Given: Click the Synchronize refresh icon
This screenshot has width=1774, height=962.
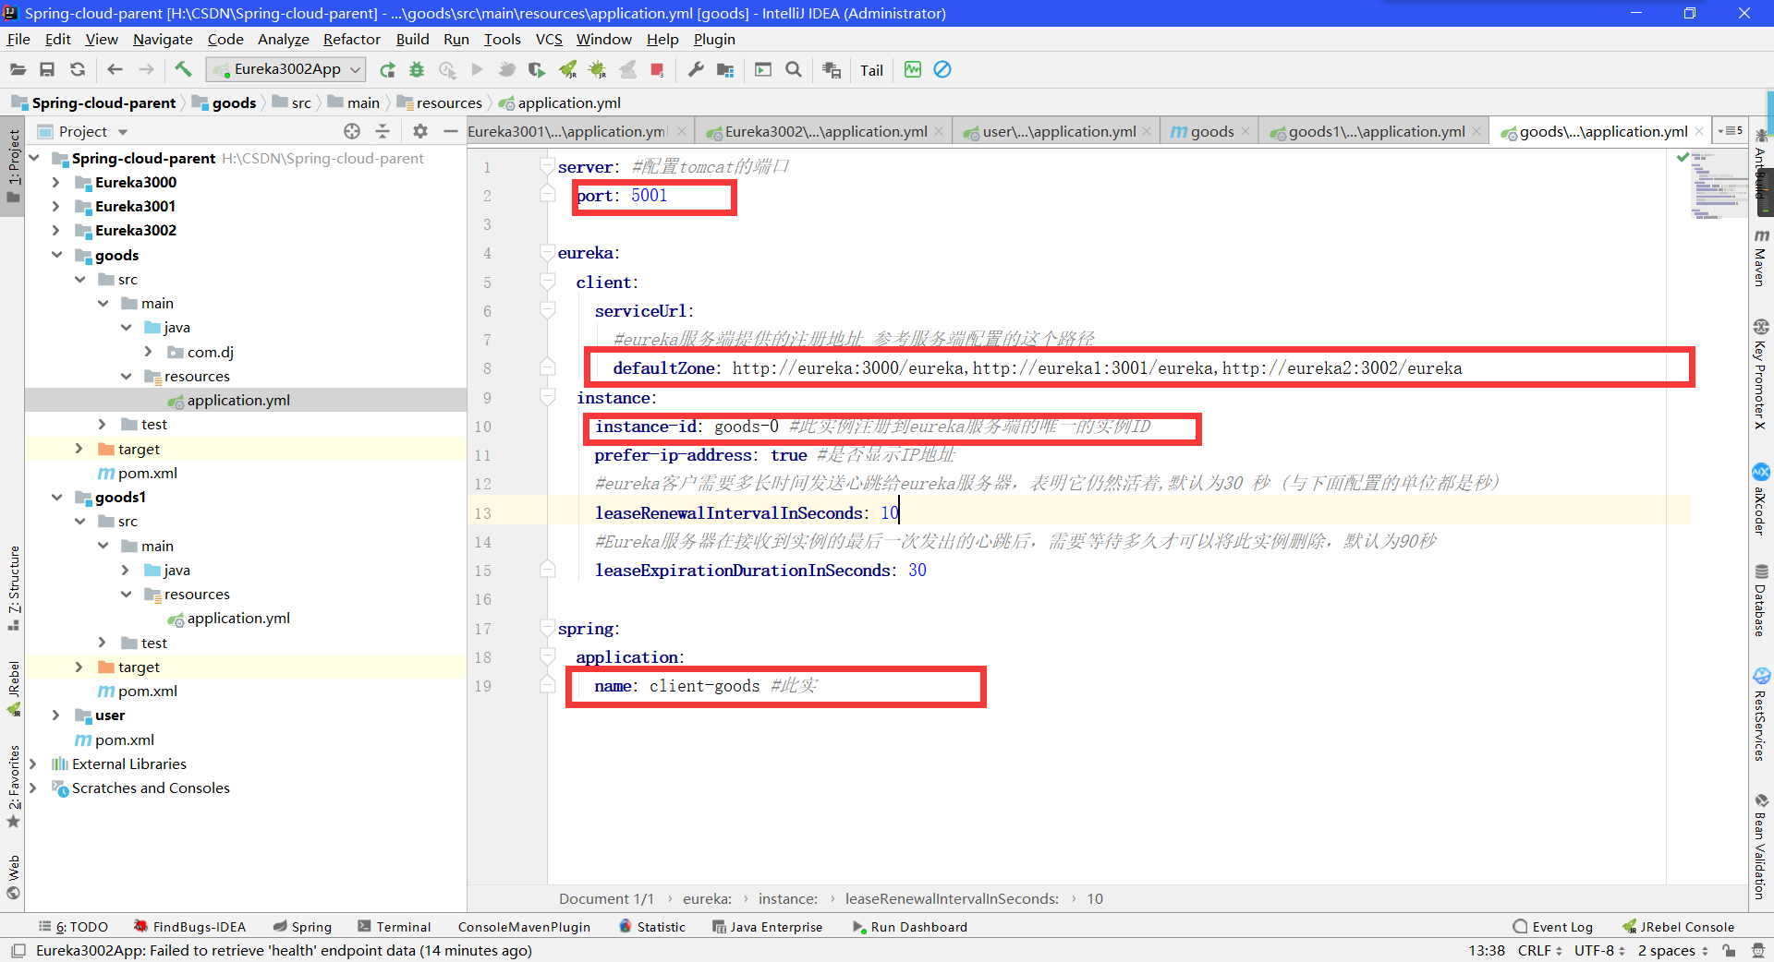Looking at the screenshot, I should (x=78, y=69).
